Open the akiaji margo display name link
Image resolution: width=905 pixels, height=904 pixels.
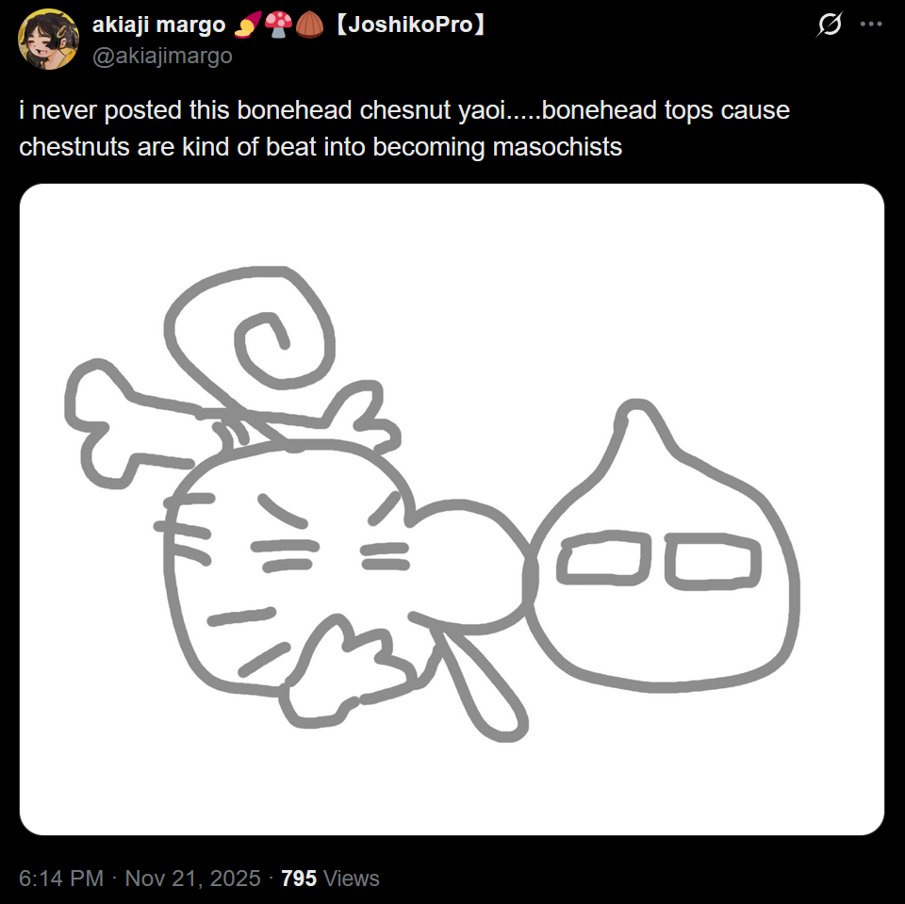(x=158, y=25)
